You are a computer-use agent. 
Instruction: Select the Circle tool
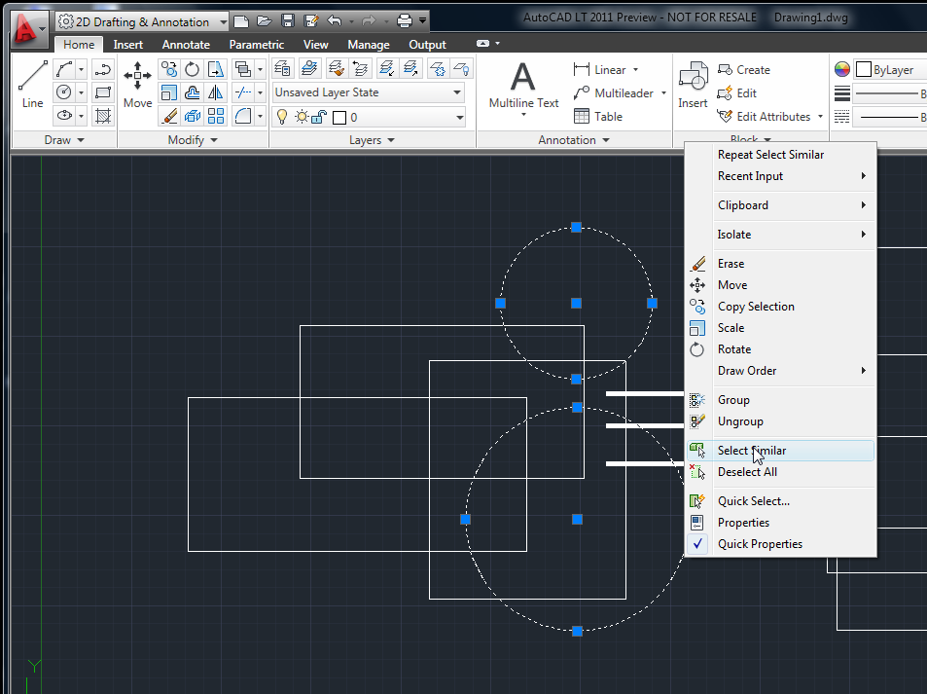pos(62,91)
